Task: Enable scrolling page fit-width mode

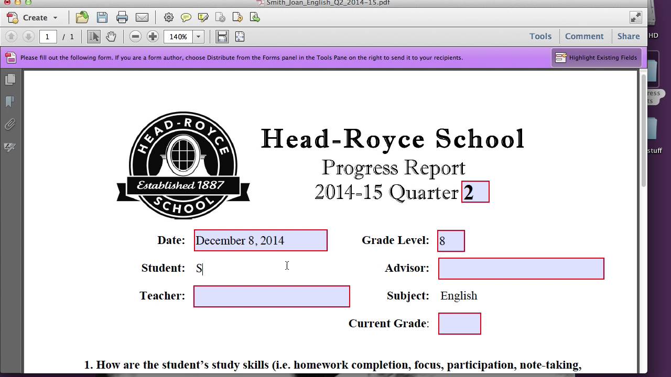Action: click(222, 37)
